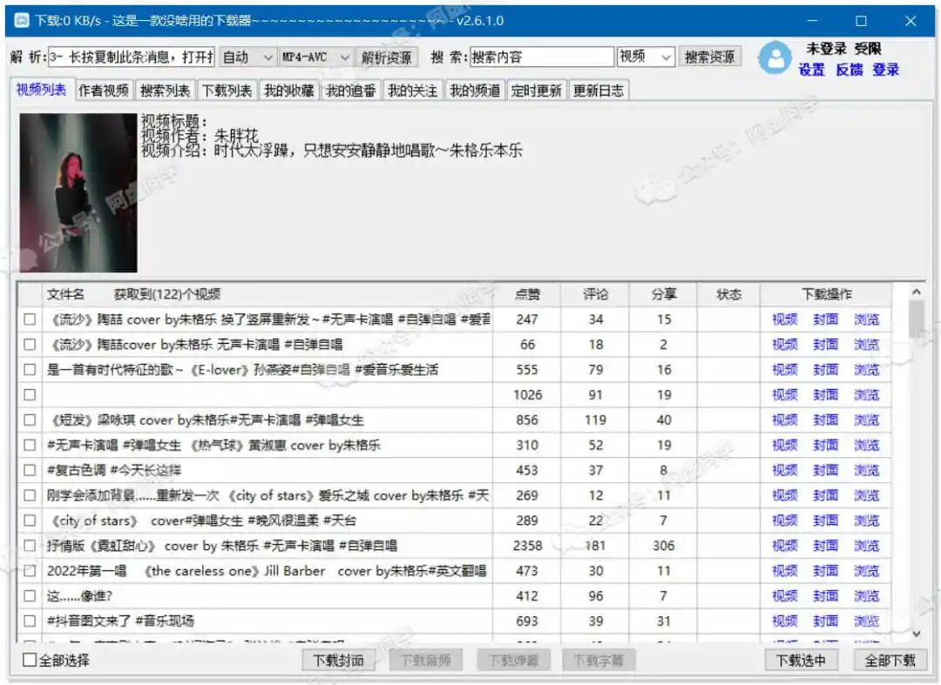Click 视频 link in #抖音图文来了 row
Viewport: 941px width, 685px height.
pyautogui.click(x=784, y=621)
